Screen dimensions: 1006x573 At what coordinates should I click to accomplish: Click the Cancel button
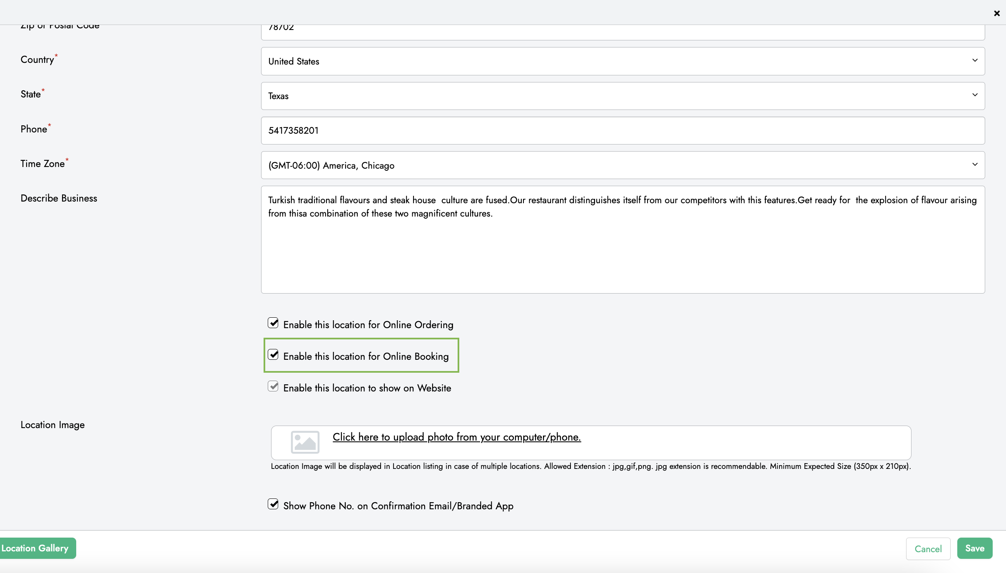coord(928,549)
